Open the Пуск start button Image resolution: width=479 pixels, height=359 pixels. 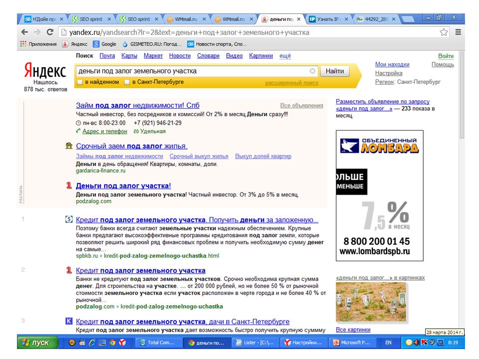(37, 343)
